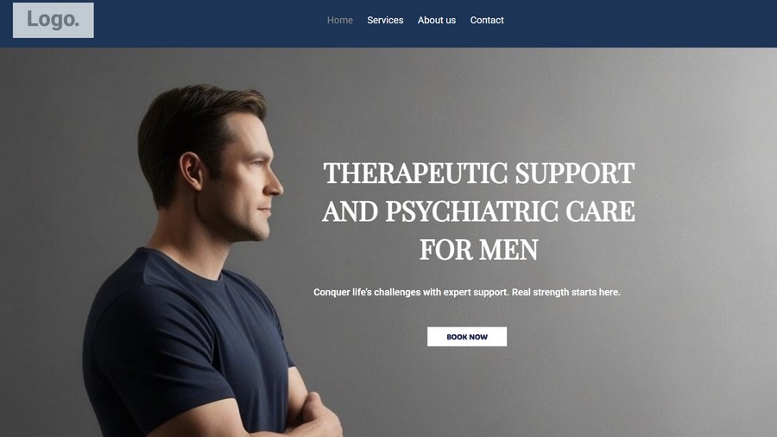Select the word THERAPEUTIC in the headline
This screenshot has height=437, width=777.
point(415,174)
